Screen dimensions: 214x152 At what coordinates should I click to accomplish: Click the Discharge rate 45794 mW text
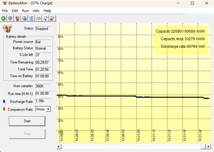pyautogui.click(x=183, y=47)
